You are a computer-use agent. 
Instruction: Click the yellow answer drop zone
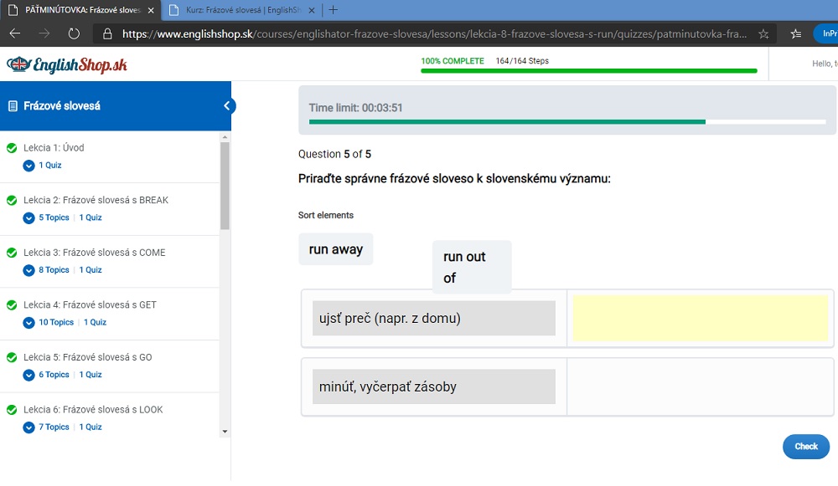pyautogui.click(x=700, y=318)
